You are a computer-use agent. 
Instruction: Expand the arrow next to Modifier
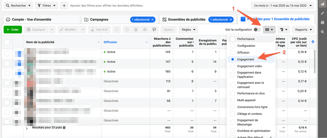point(83,30)
